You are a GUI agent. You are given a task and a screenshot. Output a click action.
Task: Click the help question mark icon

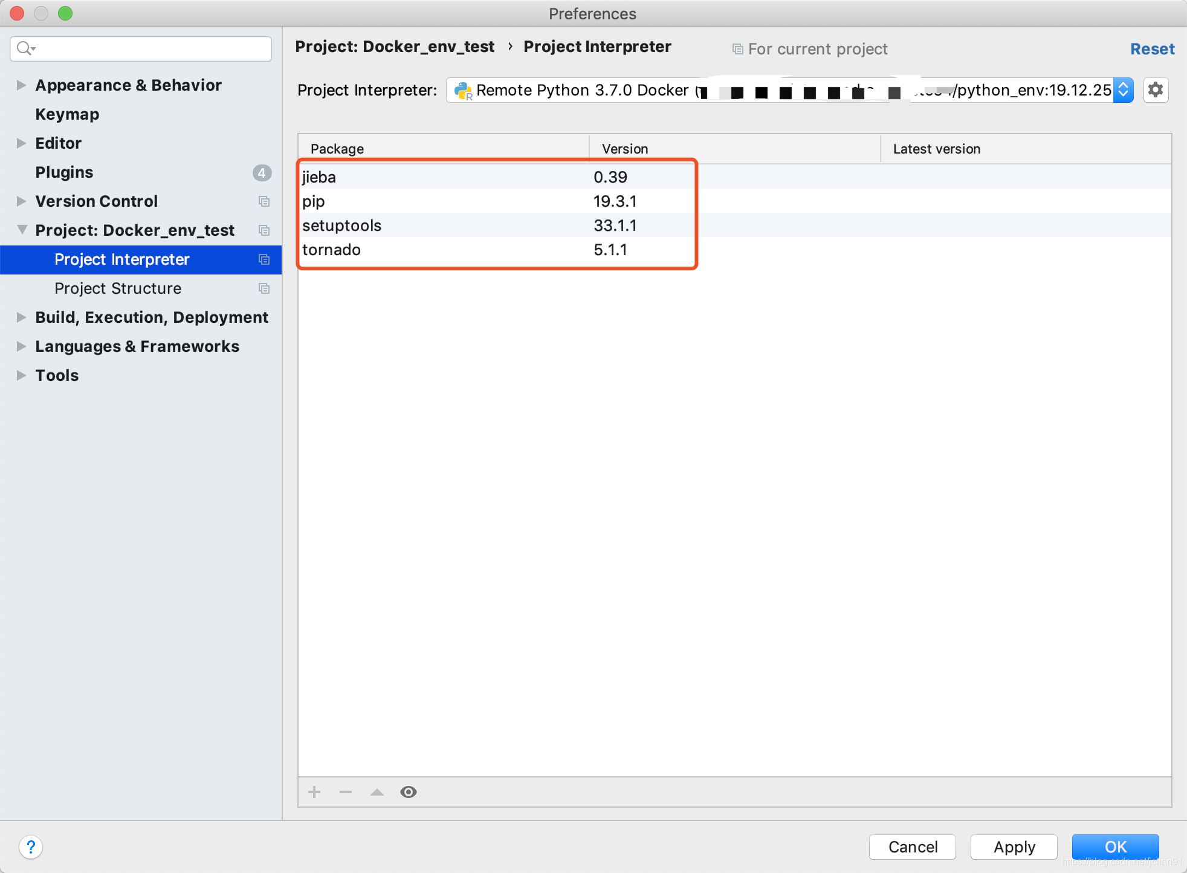[31, 846]
